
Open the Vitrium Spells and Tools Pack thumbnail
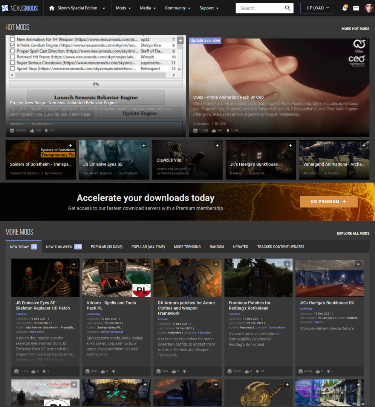coord(116,278)
